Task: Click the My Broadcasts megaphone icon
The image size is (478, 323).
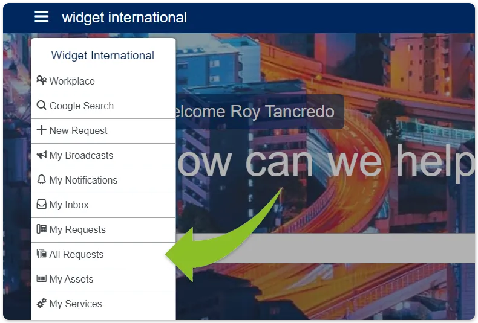Action: click(x=42, y=155)
